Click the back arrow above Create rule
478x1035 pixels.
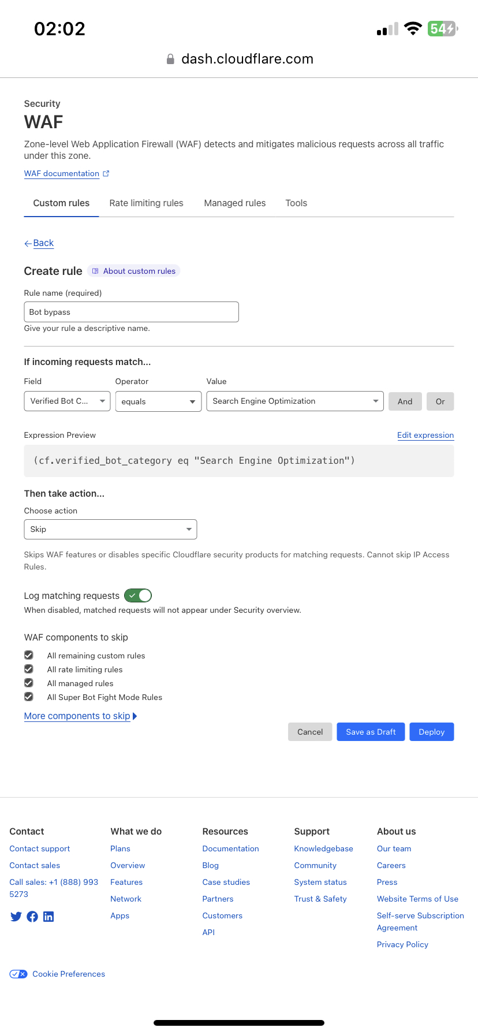pos(28,243)
